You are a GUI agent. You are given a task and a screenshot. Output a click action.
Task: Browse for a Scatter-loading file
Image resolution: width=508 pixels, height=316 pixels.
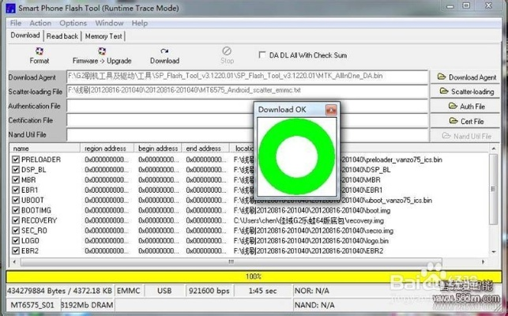(x=468, y=92)
